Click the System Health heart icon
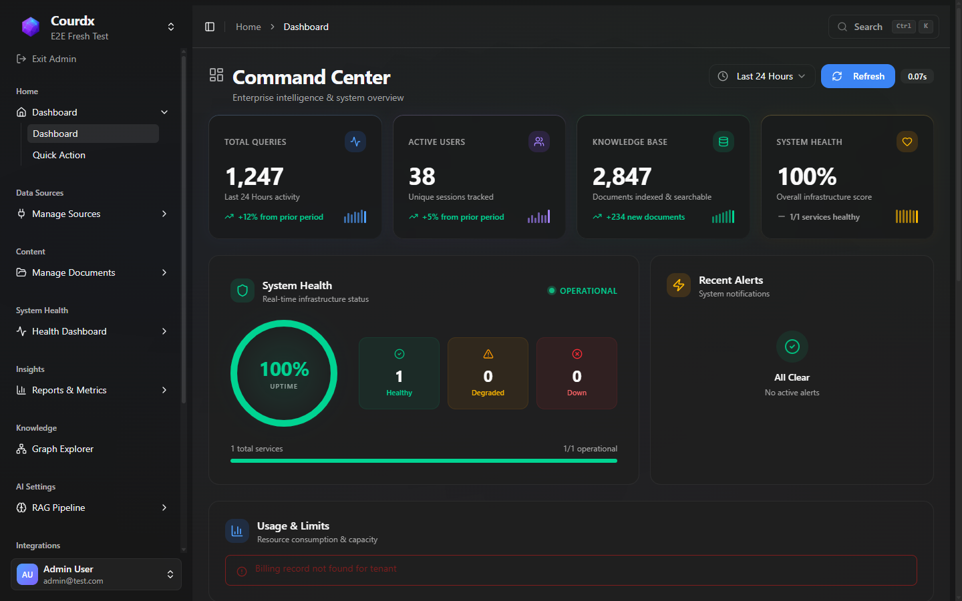The height and width of the screenshot is (601, 962). [907, 142]
